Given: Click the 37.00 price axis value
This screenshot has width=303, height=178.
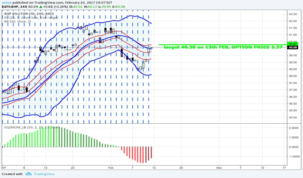Looking at the screenshot, I should click(293, 90).
